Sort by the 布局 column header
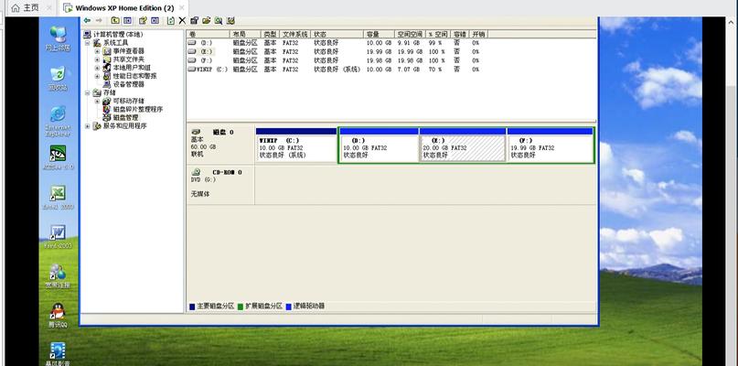The width and height of the screenshot is (738, 366). 245,35
